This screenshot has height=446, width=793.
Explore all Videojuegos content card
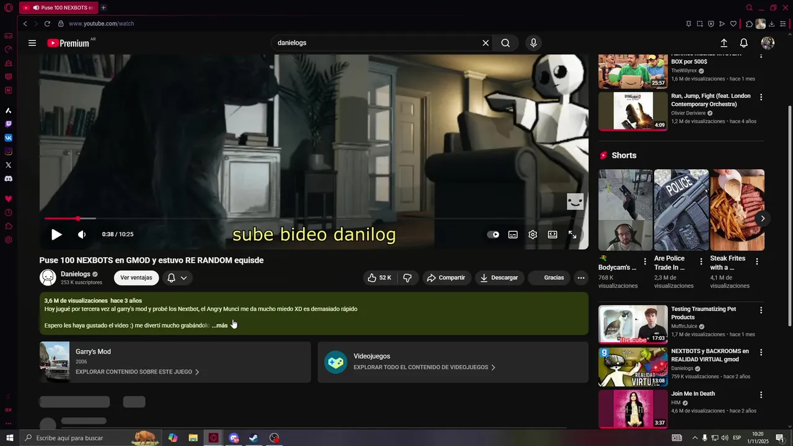453,362
